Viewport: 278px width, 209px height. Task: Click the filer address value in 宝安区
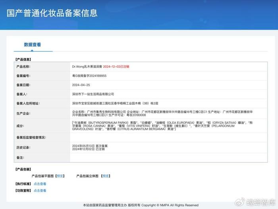[x=115, y=103]
